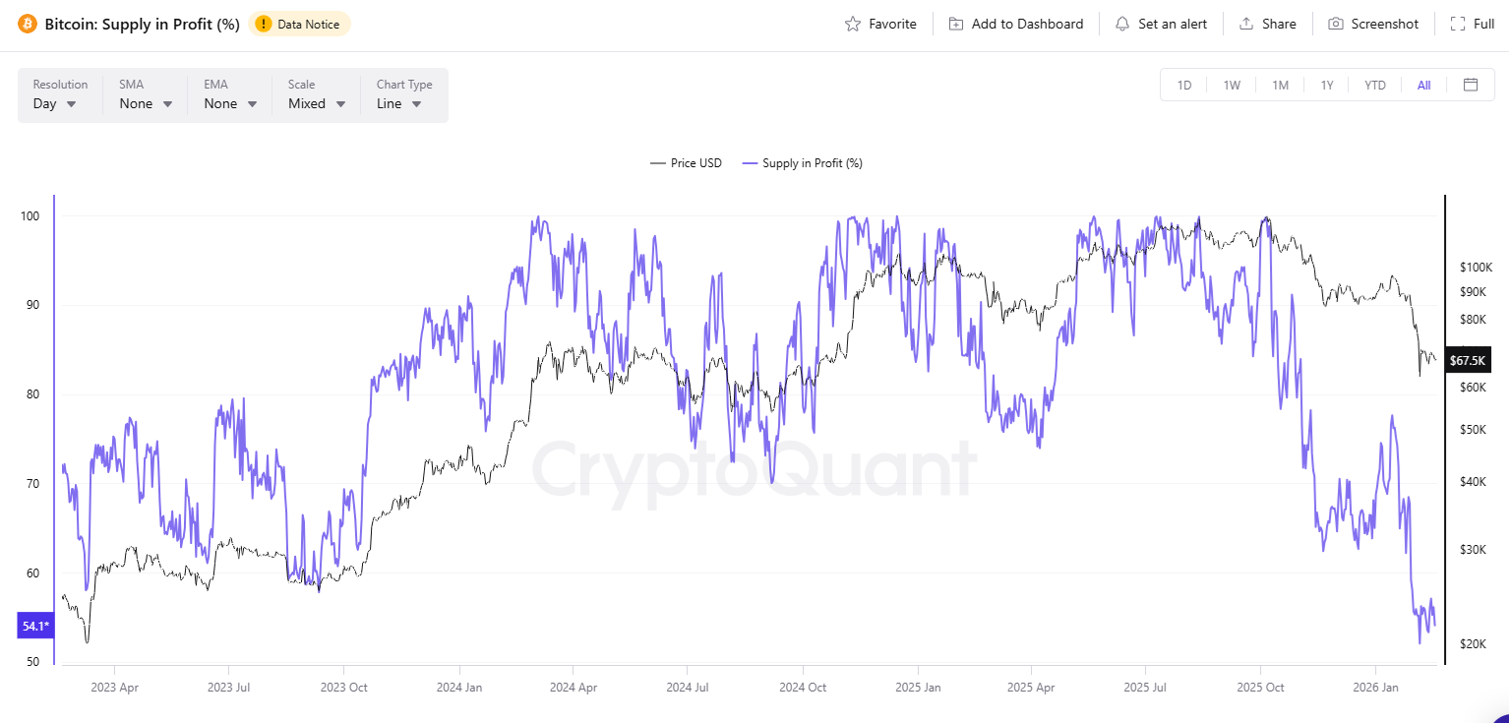Toggle the Price USD series visibility
1509x723 pixels.
click(x=686, y=162)
